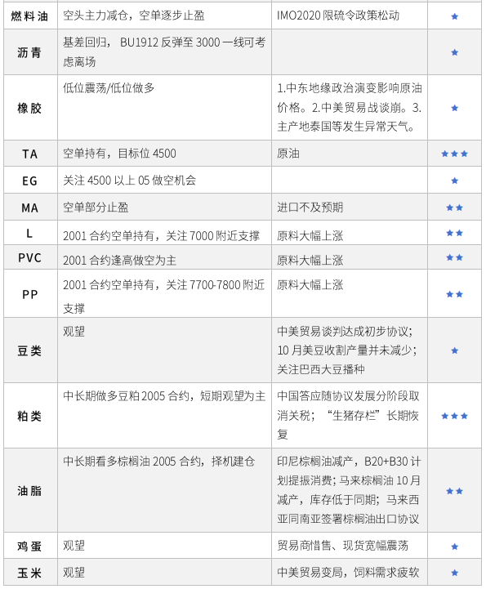Click the 进口不及预期 cell

(x=350, y=207)
